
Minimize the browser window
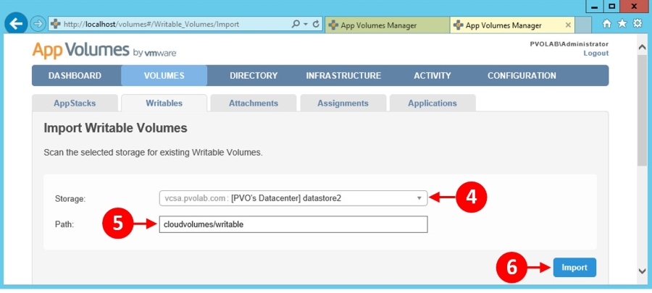point(595,7)
